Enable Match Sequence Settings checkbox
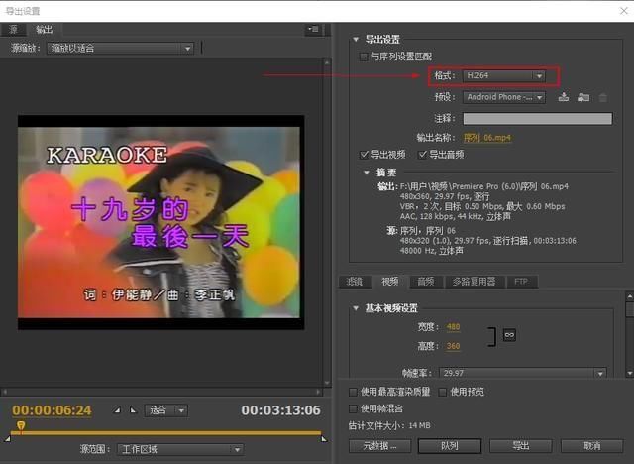 pos(364,57)
